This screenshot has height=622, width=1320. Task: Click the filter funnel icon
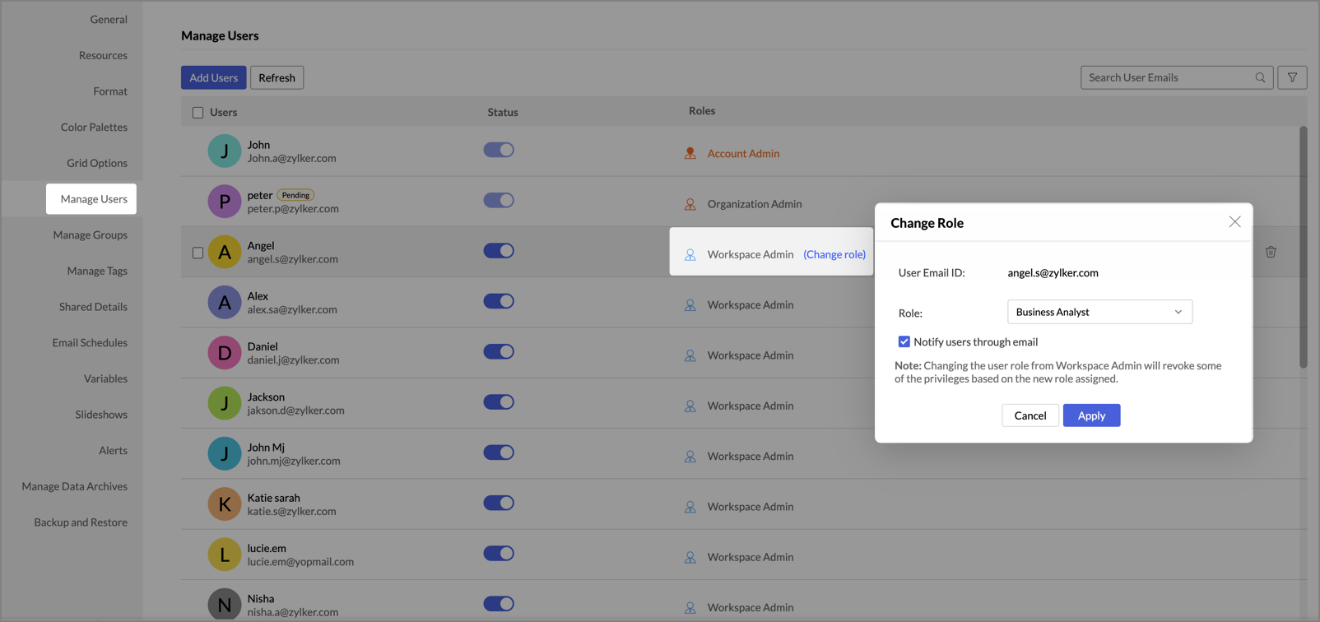click(1292, 77)
